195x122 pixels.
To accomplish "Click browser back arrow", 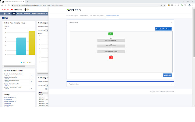I will click(2, 5).
